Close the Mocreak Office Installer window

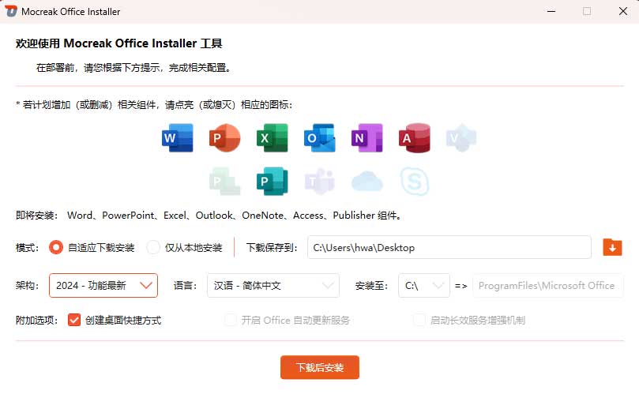click(x=623, y=11)
